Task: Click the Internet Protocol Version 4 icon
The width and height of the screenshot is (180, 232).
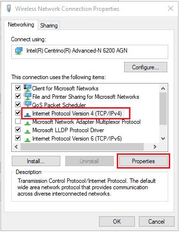Action: point(27,114)
